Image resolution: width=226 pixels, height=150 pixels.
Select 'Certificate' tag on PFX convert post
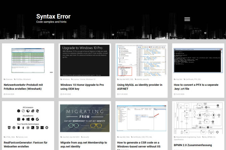point(190,79)
